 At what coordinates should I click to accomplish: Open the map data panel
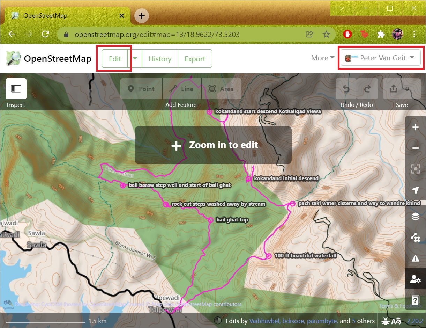pyautogui.click(x=415, y=238)
